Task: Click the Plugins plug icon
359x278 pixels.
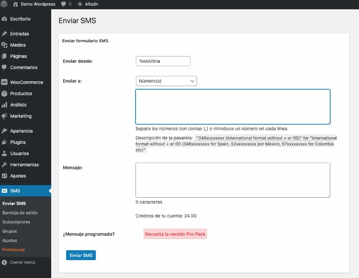Action: click(4, 142)
